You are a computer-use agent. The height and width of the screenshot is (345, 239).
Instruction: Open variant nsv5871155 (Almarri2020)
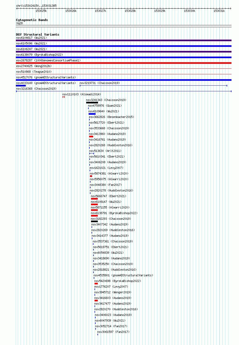coord(110,207)
